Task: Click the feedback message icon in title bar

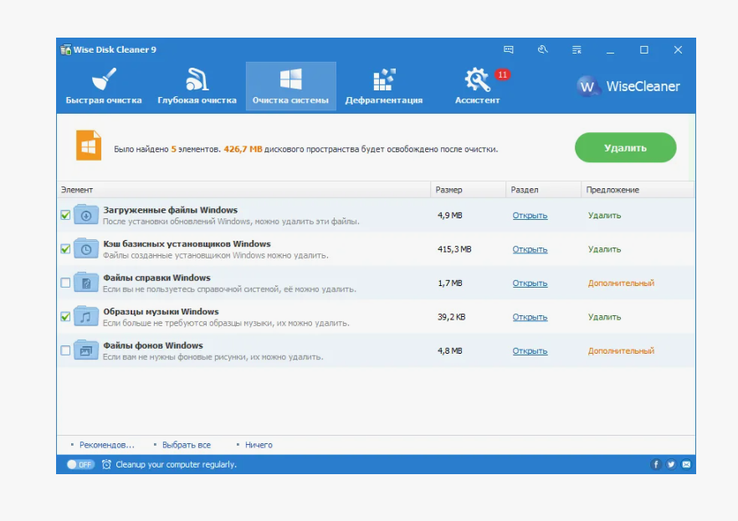Action: pyautogui.click(x=509, y=49)
